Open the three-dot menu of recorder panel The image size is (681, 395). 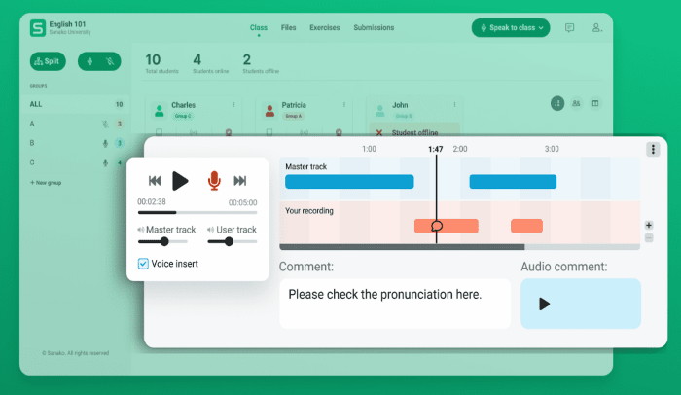(653, 149)
